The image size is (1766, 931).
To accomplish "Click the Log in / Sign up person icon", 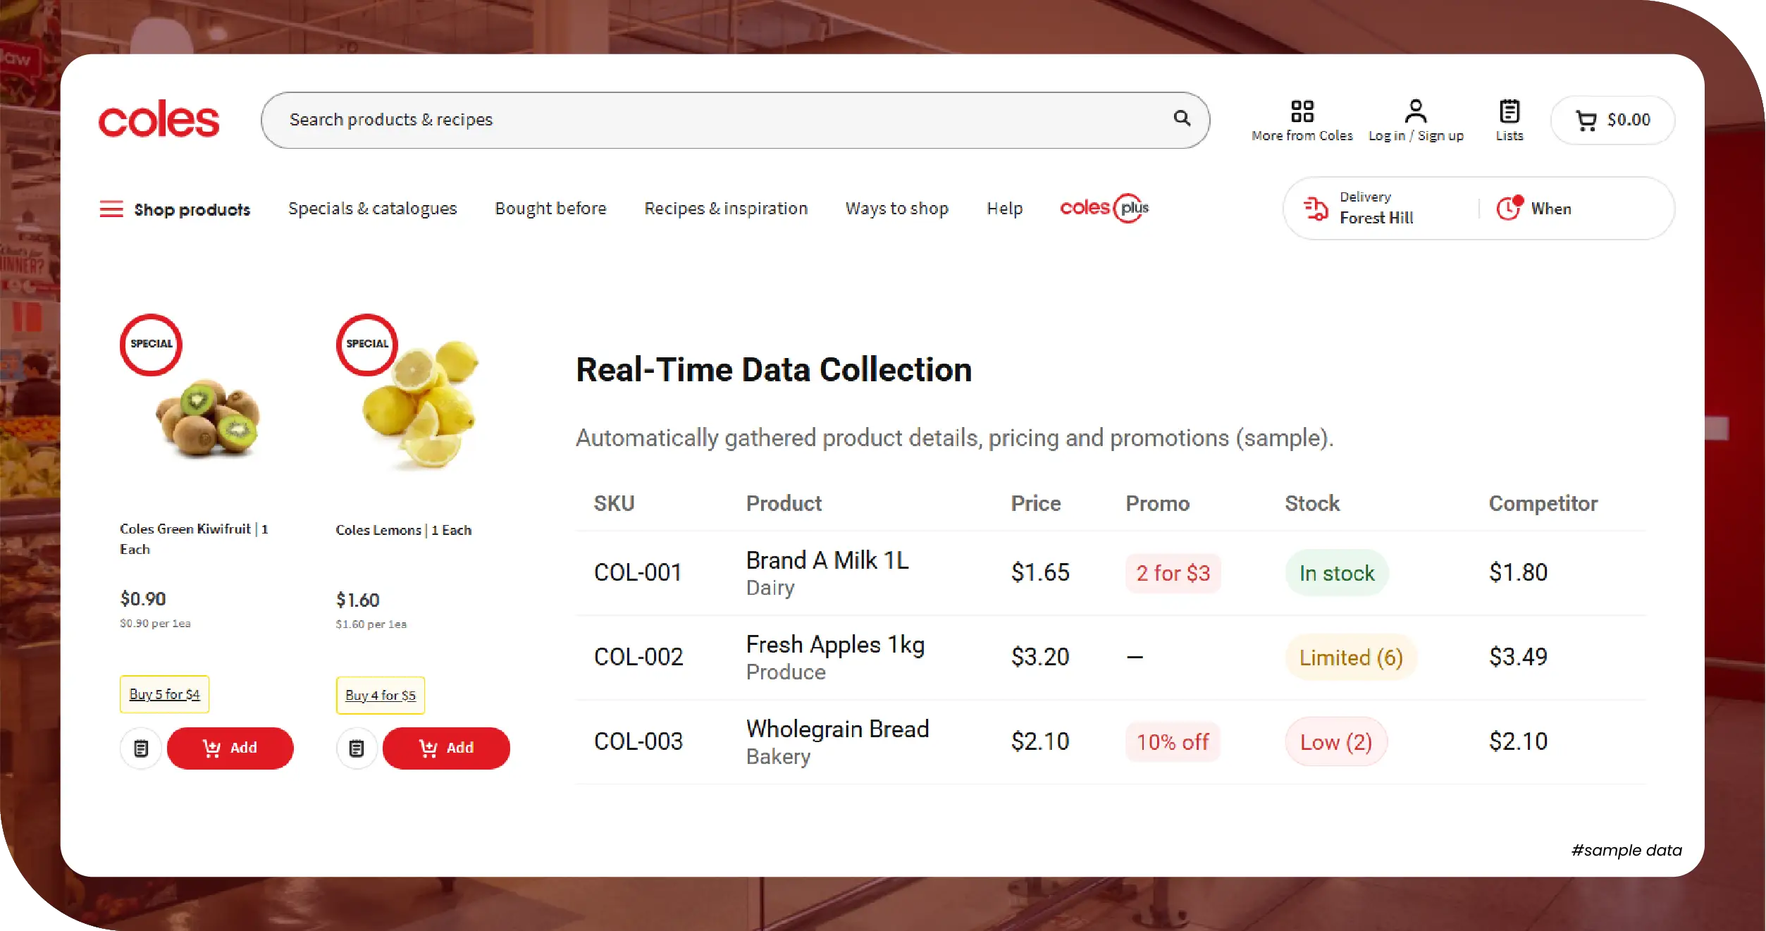I will click(1415, 111).
